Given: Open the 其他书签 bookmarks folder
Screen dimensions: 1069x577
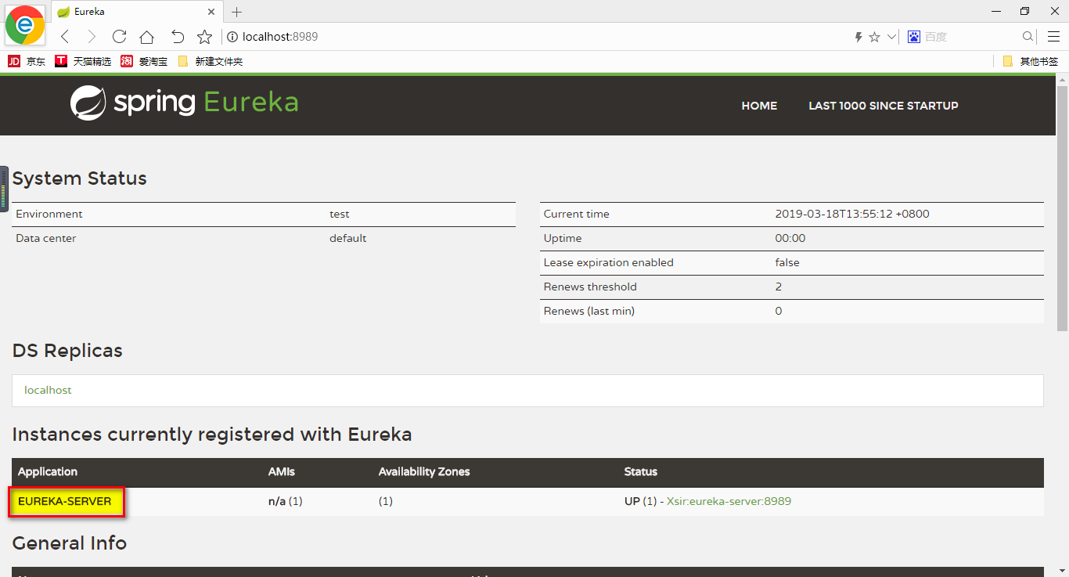Looking at the screenshot, I should click(1031, 61).
